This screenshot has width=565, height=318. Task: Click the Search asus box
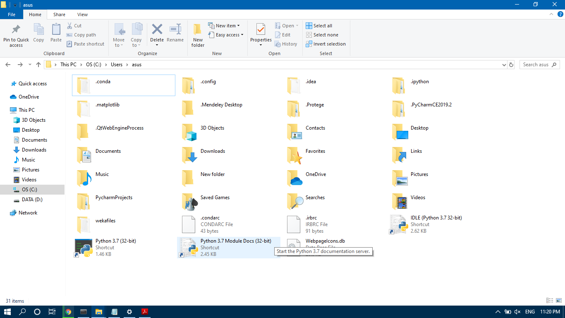point(540,65)
